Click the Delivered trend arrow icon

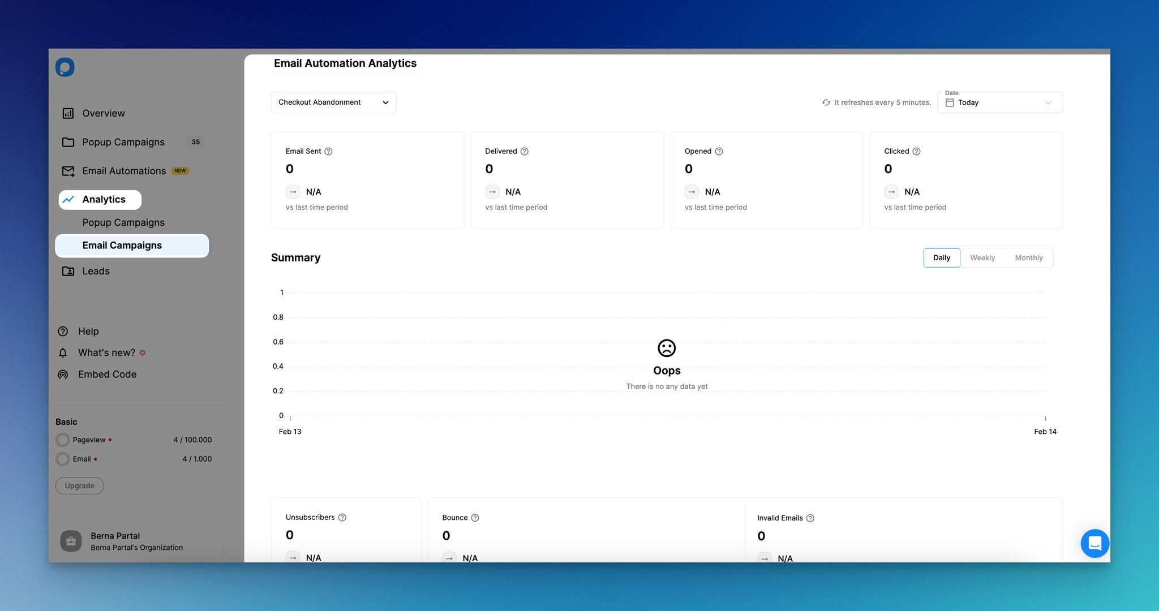(x=492, y=192)
